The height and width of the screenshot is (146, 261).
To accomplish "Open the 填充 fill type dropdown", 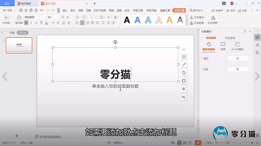I will coord(238,58).
